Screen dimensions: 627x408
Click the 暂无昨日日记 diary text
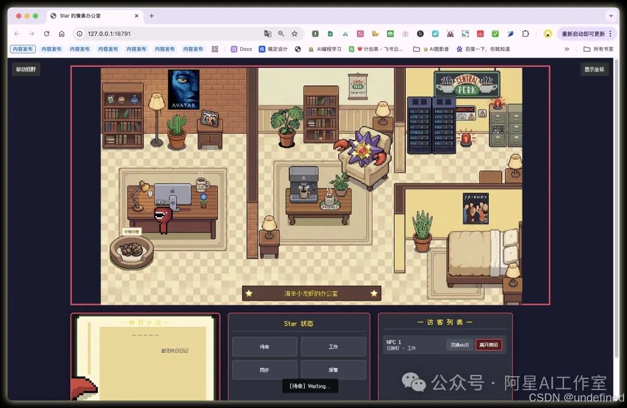(174, 351)
